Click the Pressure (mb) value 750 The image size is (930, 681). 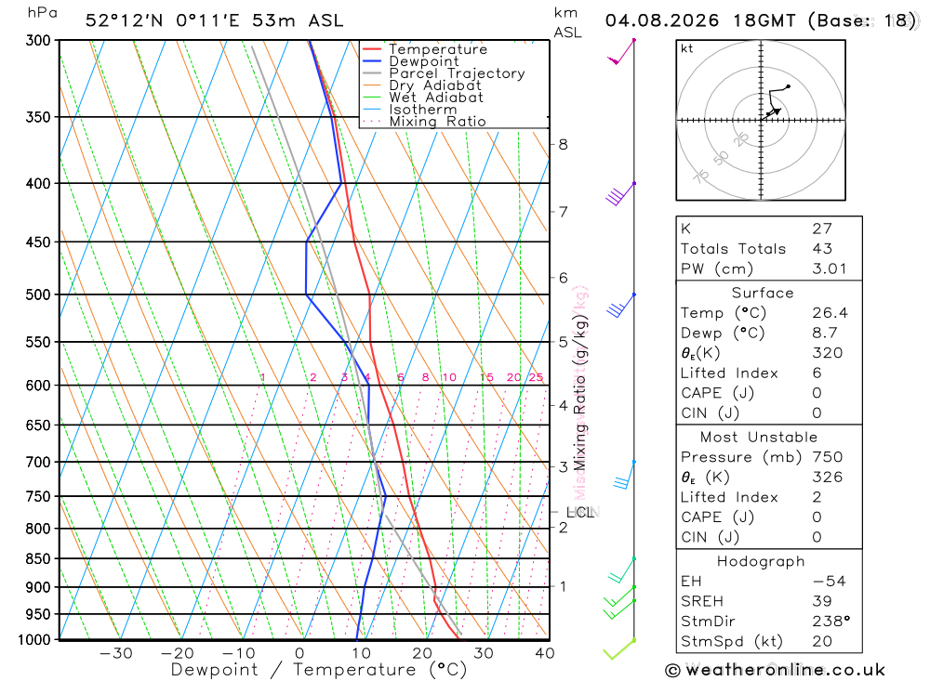(828, 457)
